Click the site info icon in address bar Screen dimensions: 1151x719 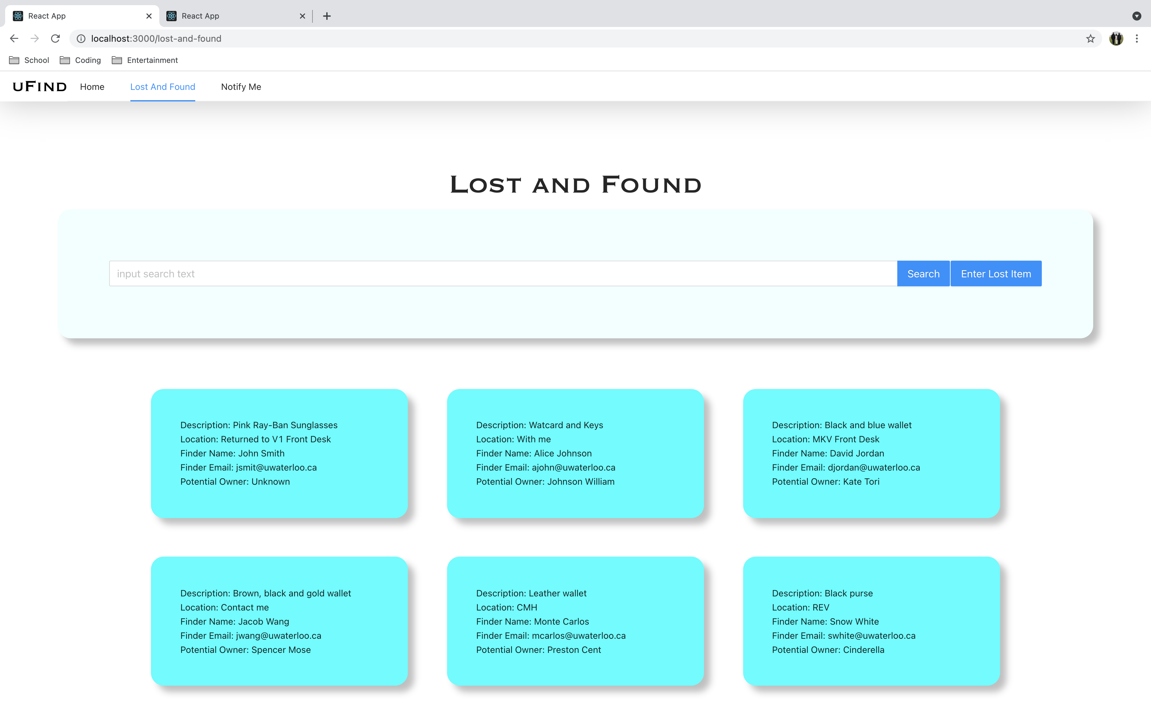pos(81,39)
